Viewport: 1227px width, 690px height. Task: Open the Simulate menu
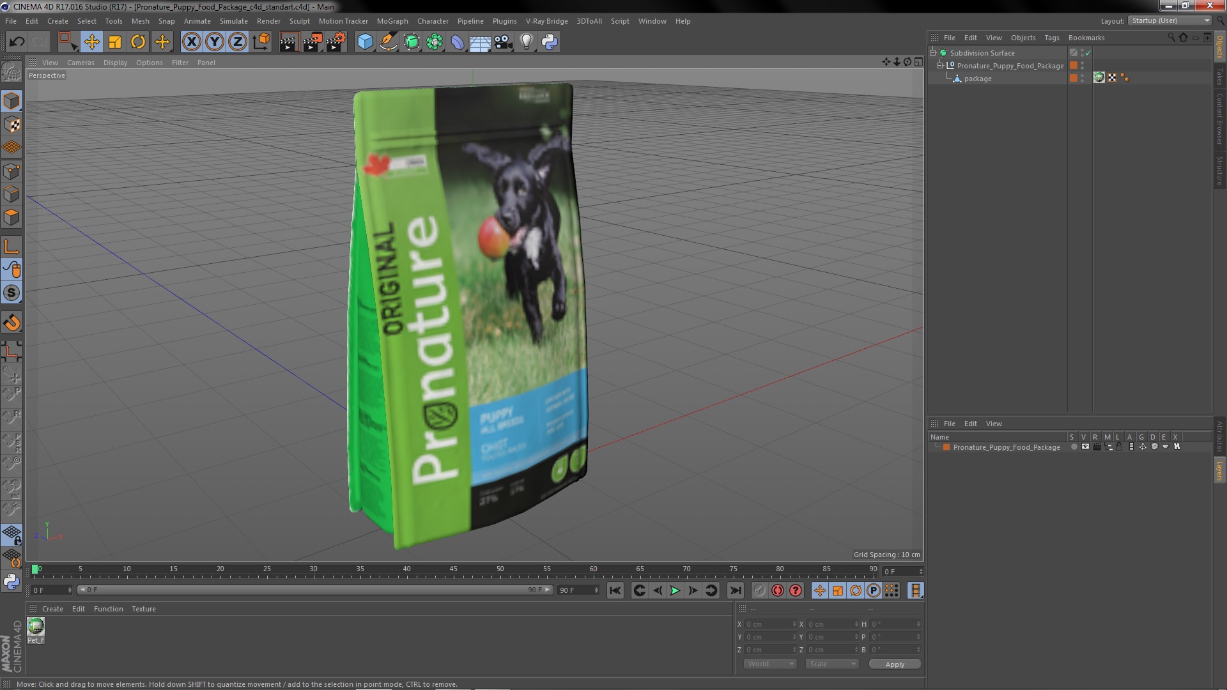tap(234, 21)
